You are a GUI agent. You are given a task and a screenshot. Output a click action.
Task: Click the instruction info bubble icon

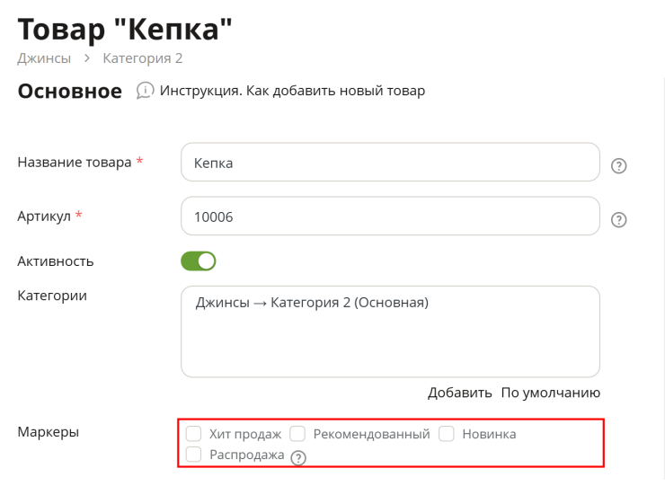tap(145, 91)
